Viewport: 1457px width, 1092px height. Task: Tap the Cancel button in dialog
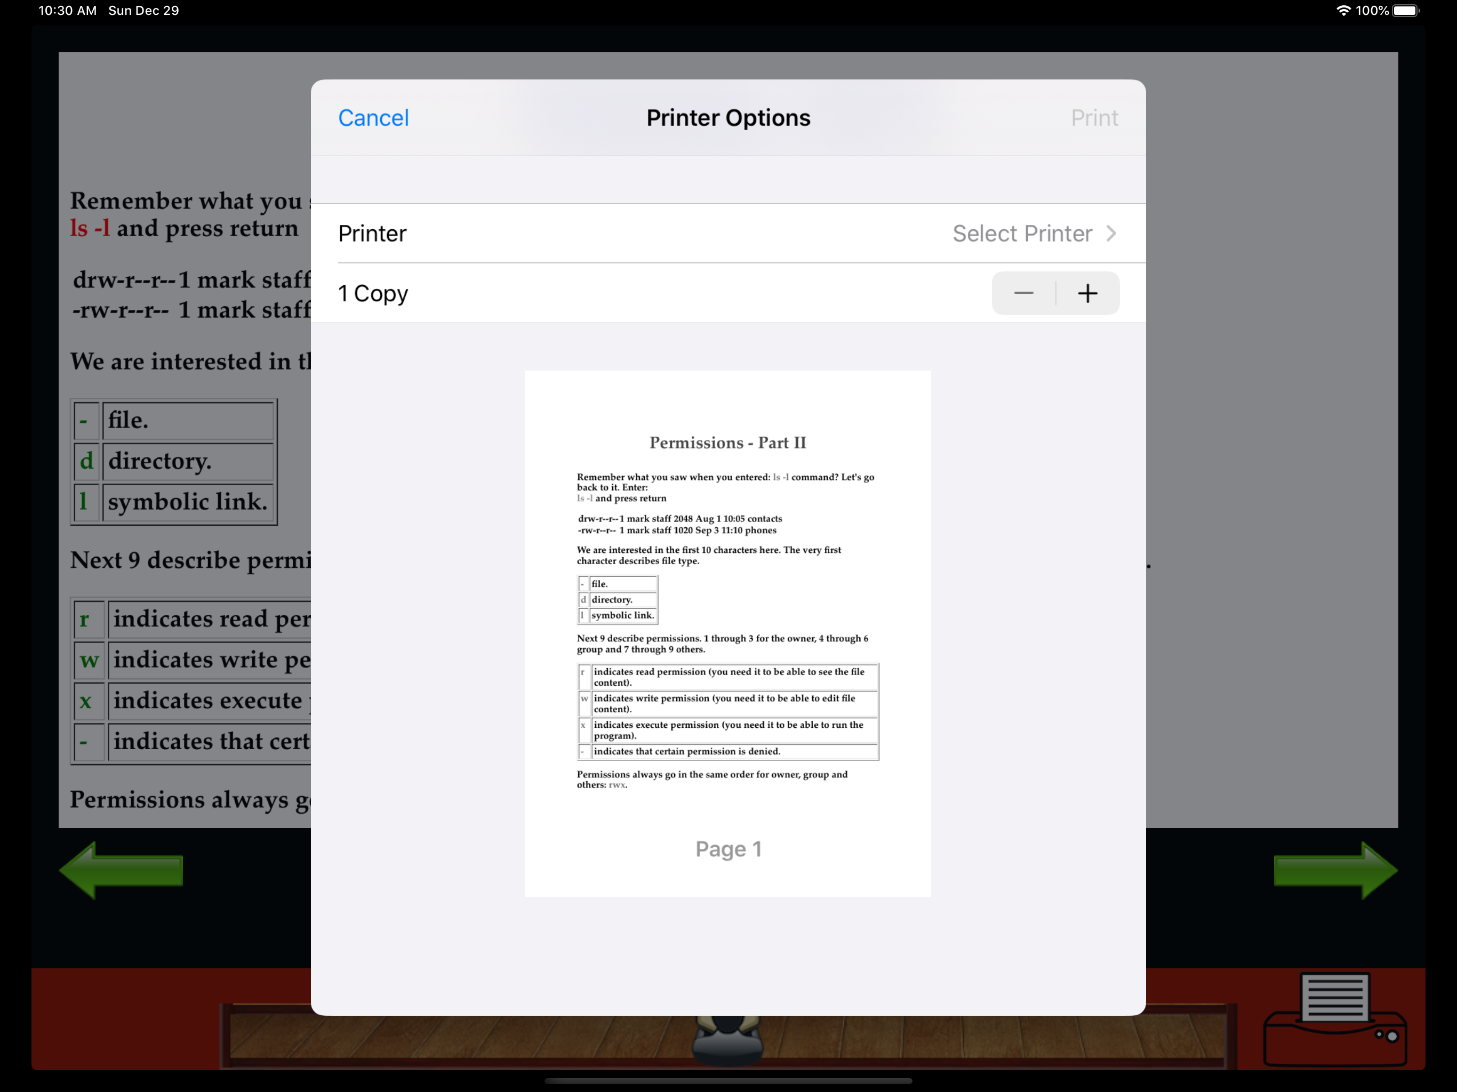tap(373, 118)
